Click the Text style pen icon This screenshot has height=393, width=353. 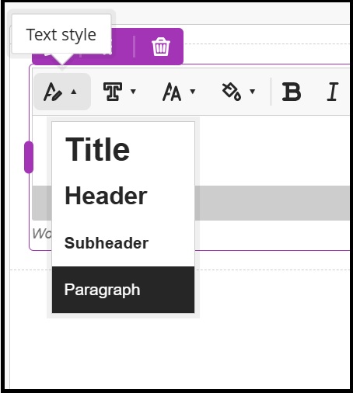53,92
